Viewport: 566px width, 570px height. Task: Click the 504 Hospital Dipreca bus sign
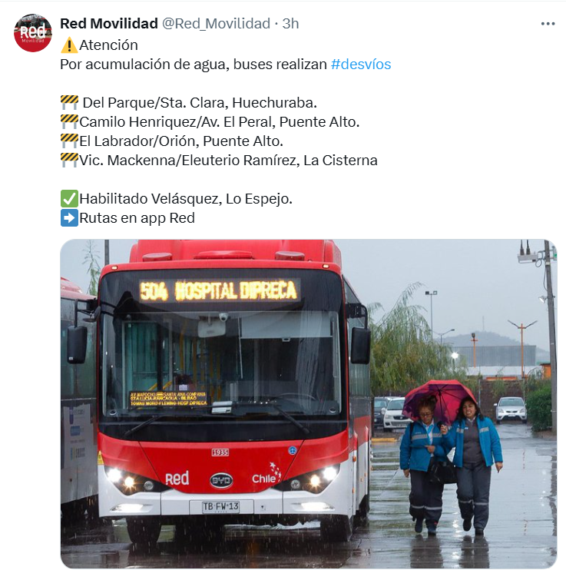click(x=218, y=291)
